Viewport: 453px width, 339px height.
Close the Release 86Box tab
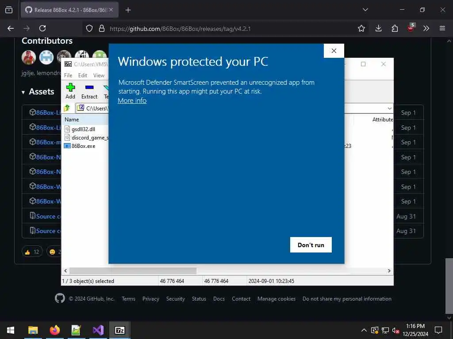click(x=111, y=10)
